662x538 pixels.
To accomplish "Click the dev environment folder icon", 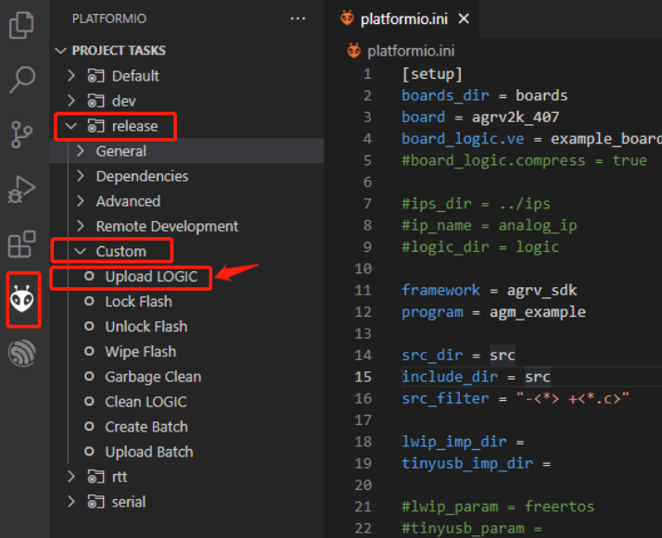I will 95,101.
